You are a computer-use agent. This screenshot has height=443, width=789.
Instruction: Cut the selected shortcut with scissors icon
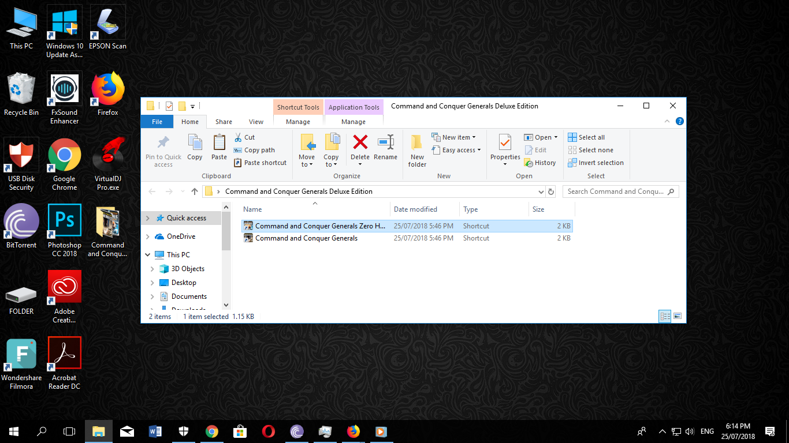(245, 137)
